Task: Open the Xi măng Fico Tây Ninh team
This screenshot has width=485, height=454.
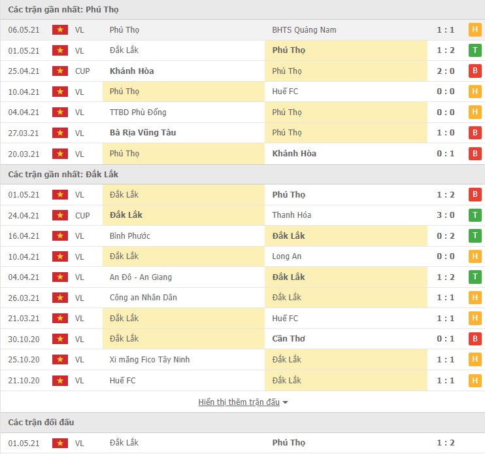Action: [150, 360]
